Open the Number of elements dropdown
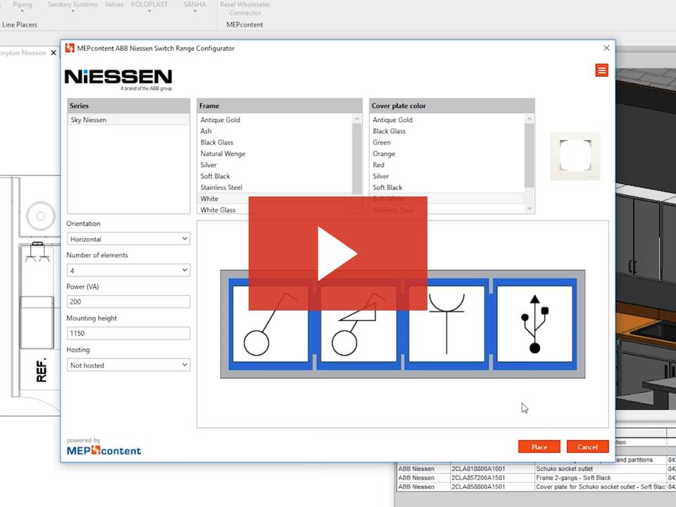Image resolution: width=676 pixels, height=507 pixels. pyautogui.click(x=128, y=270)
